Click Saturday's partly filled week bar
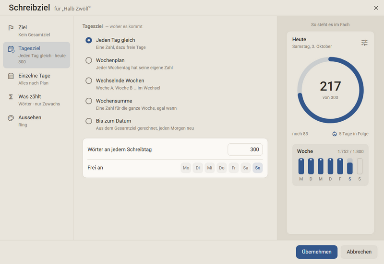Image resolution: width=384 pixels, height=264 pixels. (x=350, y=166)
